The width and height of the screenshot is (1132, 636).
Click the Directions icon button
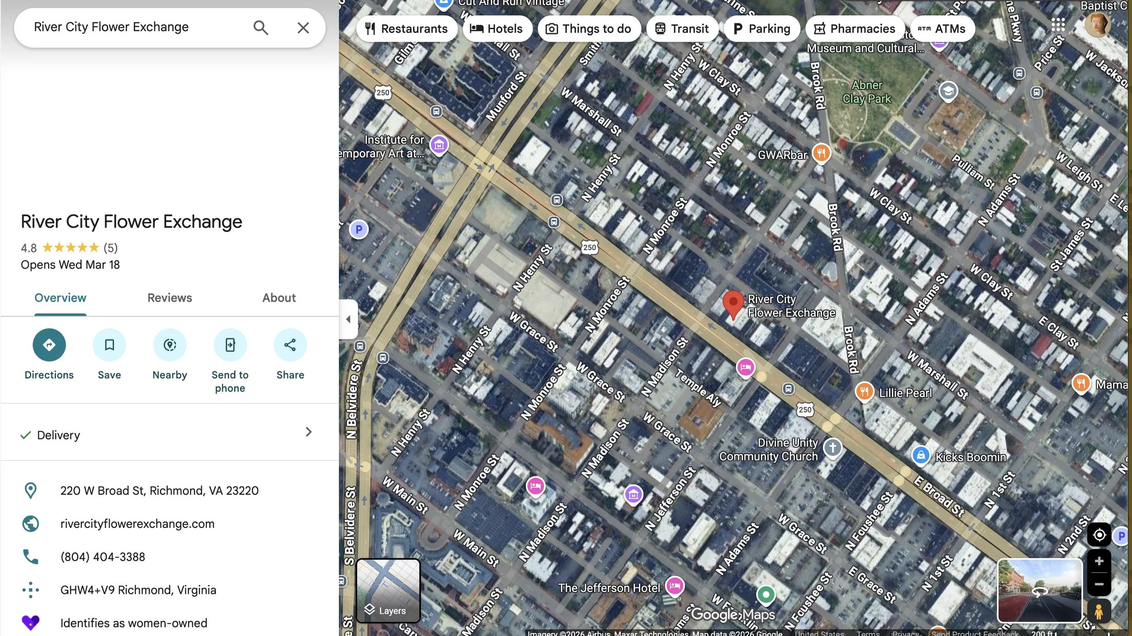[49, 345]
